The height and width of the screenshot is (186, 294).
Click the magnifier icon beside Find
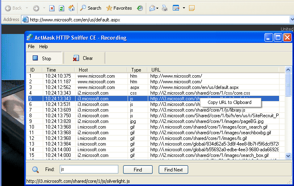click(x=35, y=169)
